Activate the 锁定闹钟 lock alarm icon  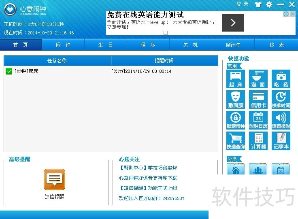tap(236, 120)
